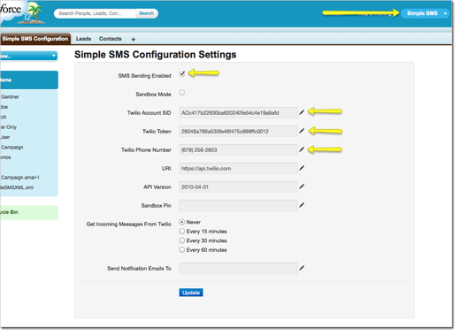Open the Simple SMS app dropdown
This screenshot has height=335, width=460.
pyautogui.click(x=425, y=13)
